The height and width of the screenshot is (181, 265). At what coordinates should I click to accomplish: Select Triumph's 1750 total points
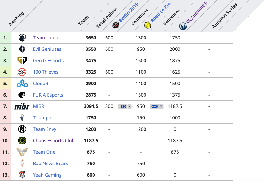point(91,118)
